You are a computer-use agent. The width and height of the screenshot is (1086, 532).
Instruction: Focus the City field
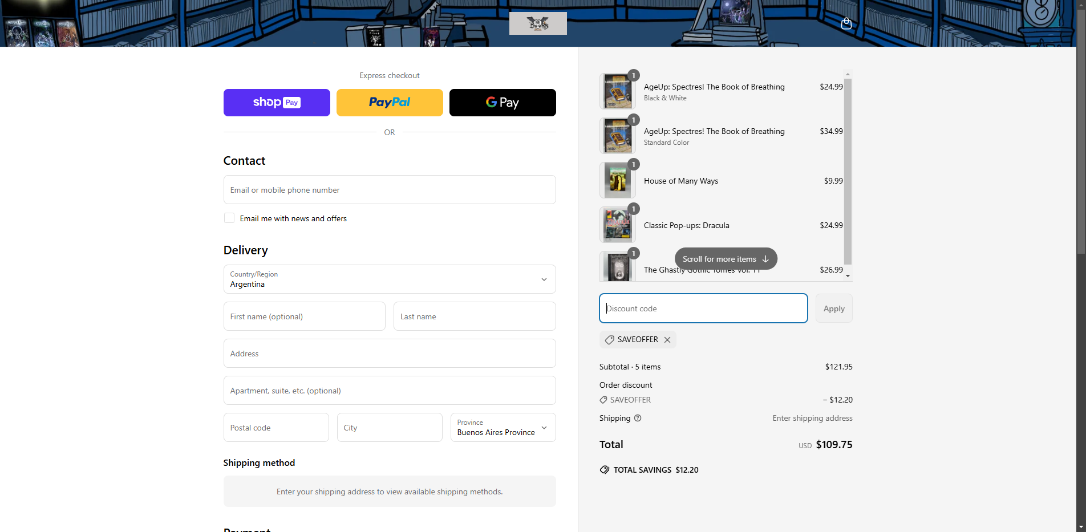tap(390, 428)
